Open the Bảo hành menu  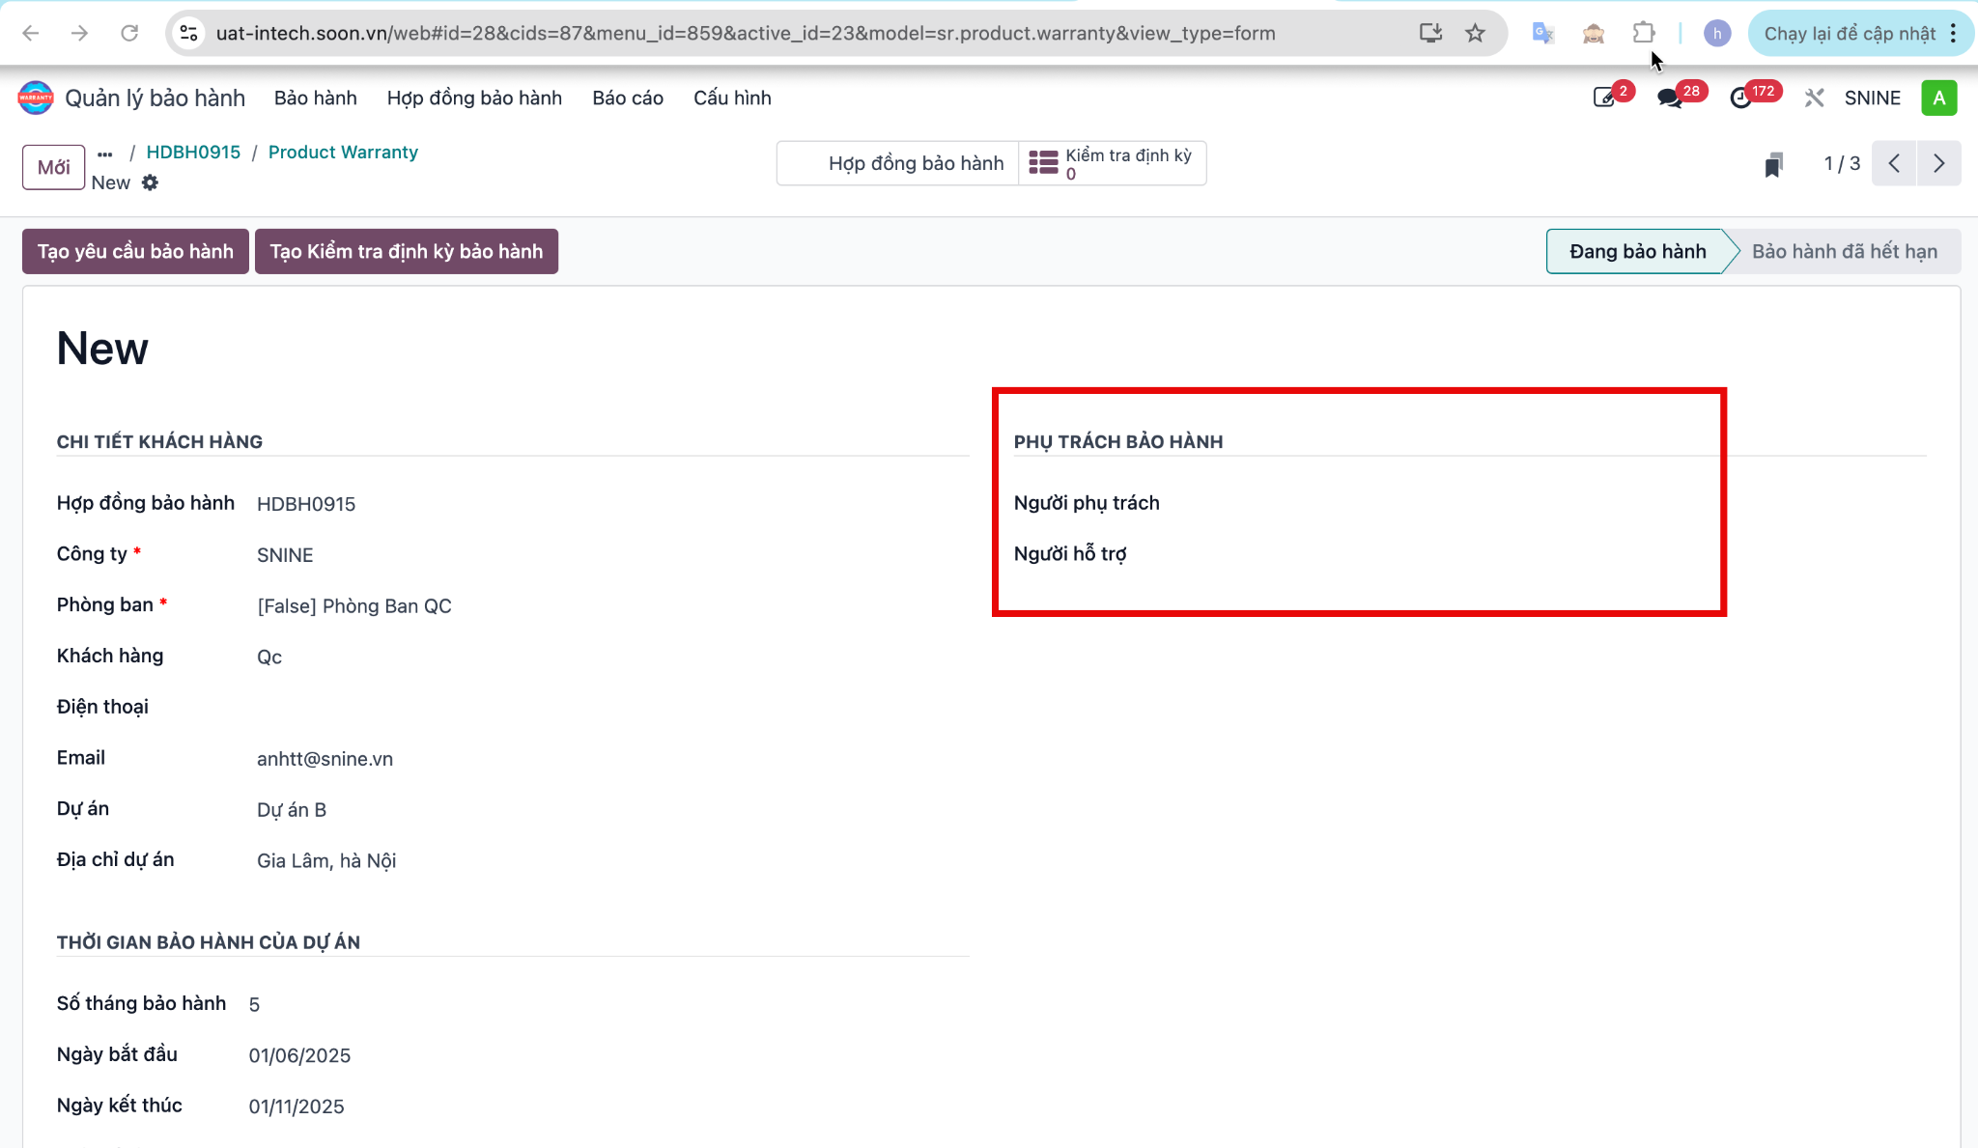[x=316, y=98]
